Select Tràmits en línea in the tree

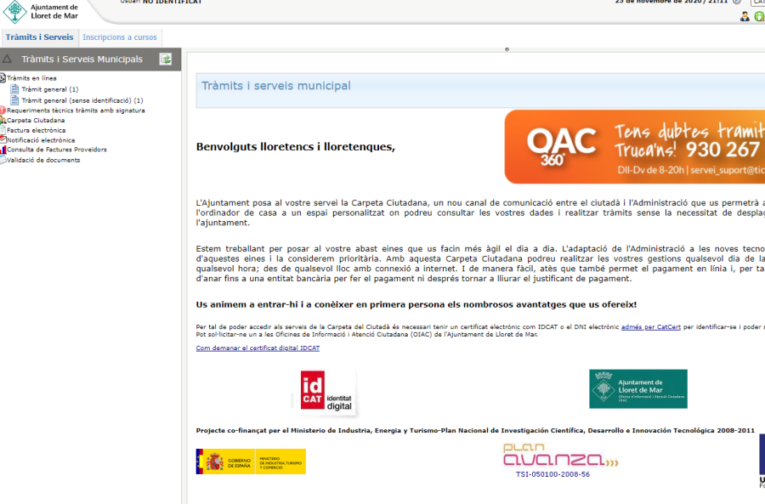point(31,78)
